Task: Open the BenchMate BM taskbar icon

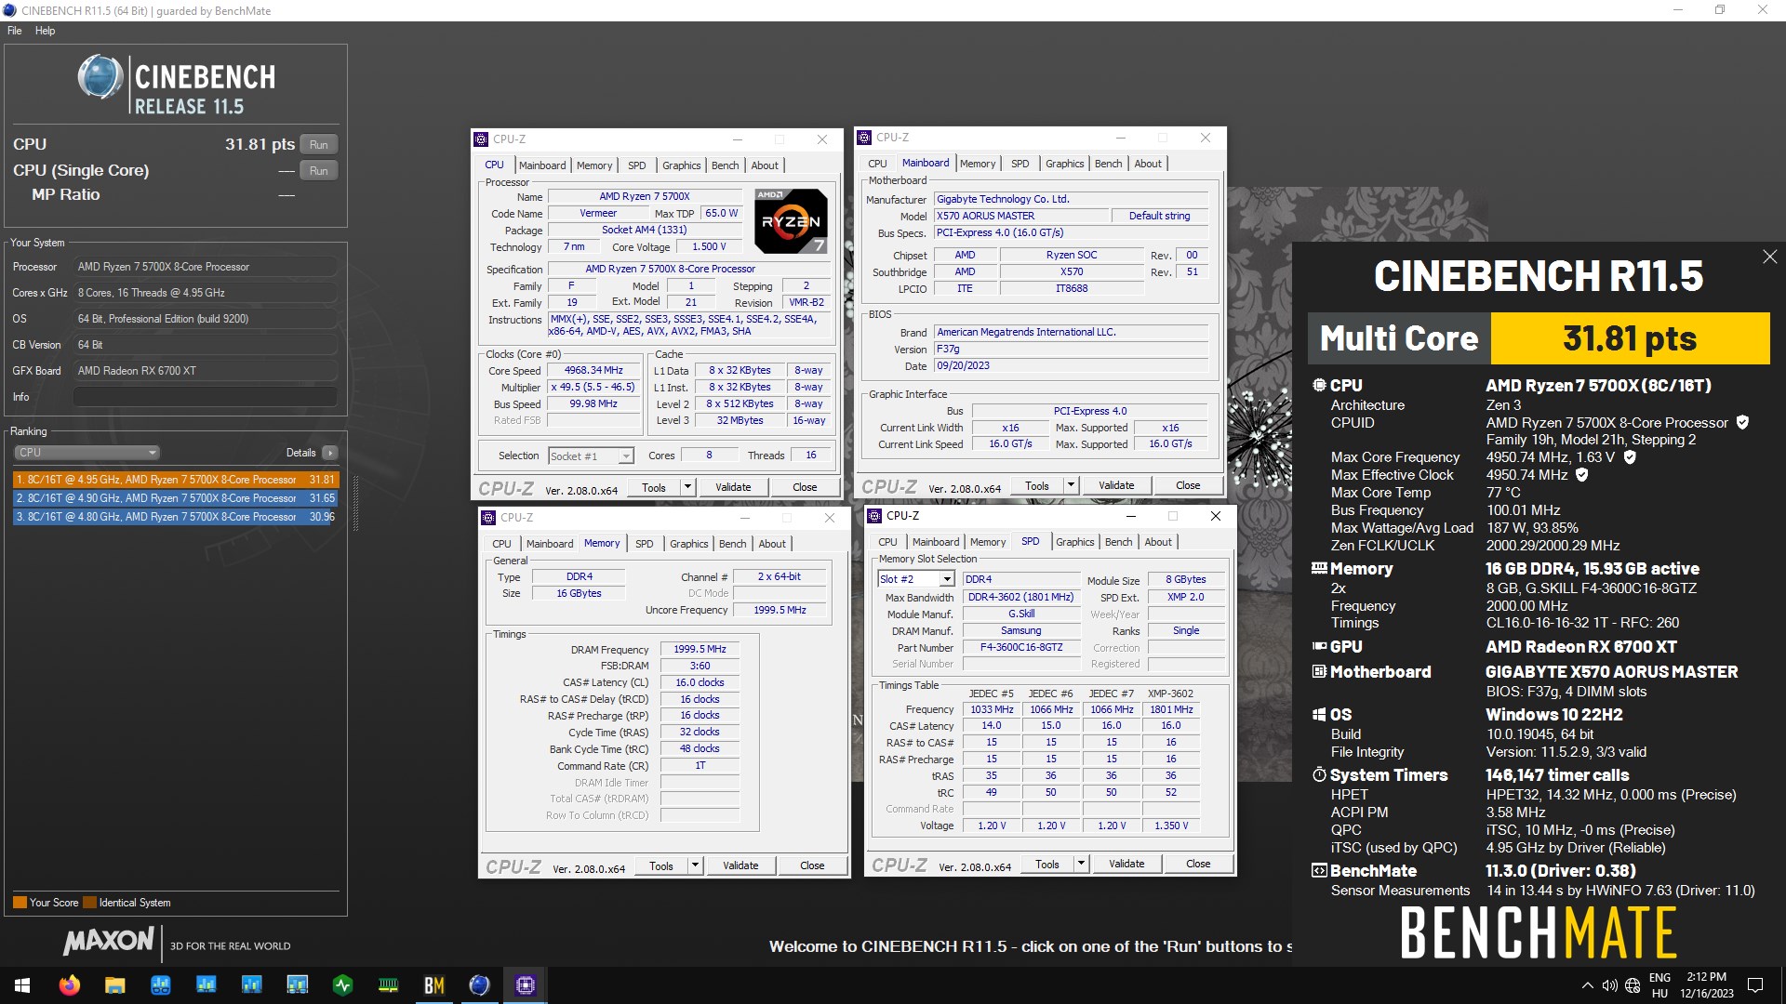Action: (x=434, y=985)
